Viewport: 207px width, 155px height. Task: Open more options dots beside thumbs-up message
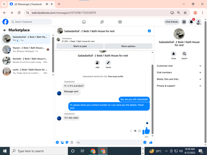[131, 131]
